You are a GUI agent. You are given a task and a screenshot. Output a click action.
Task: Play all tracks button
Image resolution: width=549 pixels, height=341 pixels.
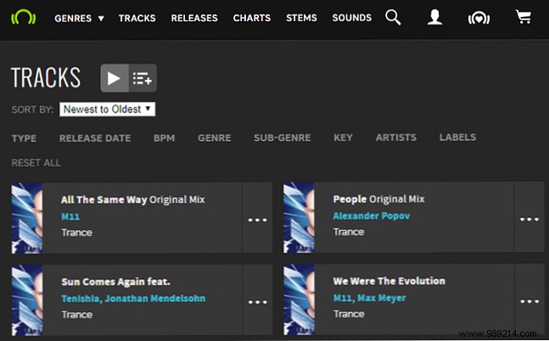[x=115, y=78]
